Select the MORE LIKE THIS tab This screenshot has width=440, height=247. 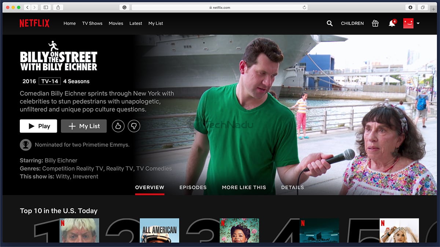click(x=244, y=187)
